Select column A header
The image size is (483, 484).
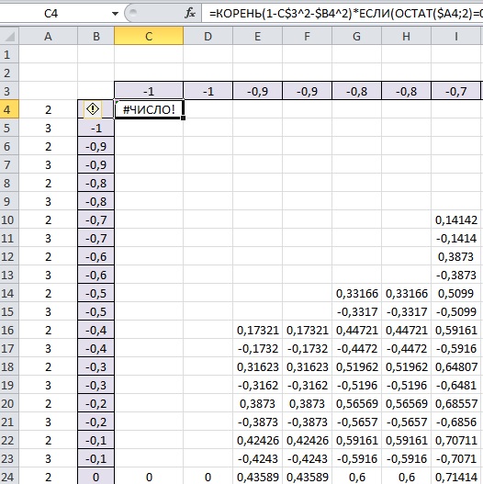[x=48, y=37]
